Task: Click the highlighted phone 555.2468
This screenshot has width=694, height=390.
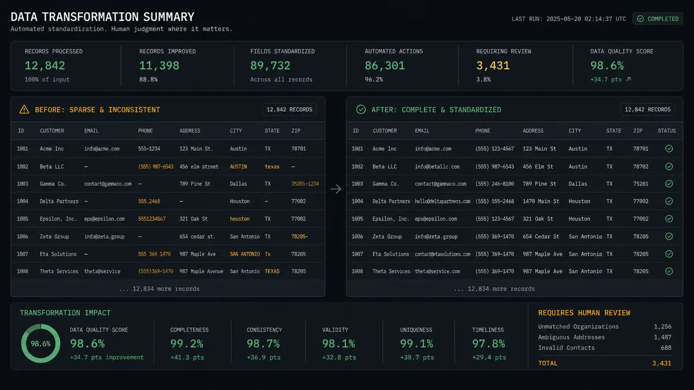Action: click(x=149, y=201)
